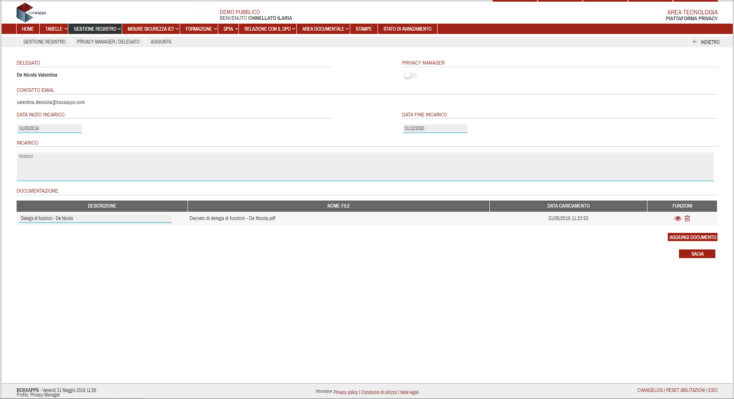The height and width of the screenshot is (399, 734).
Task: Expand the GESTIONE REGISTRO menu
Action: (95, 29)
